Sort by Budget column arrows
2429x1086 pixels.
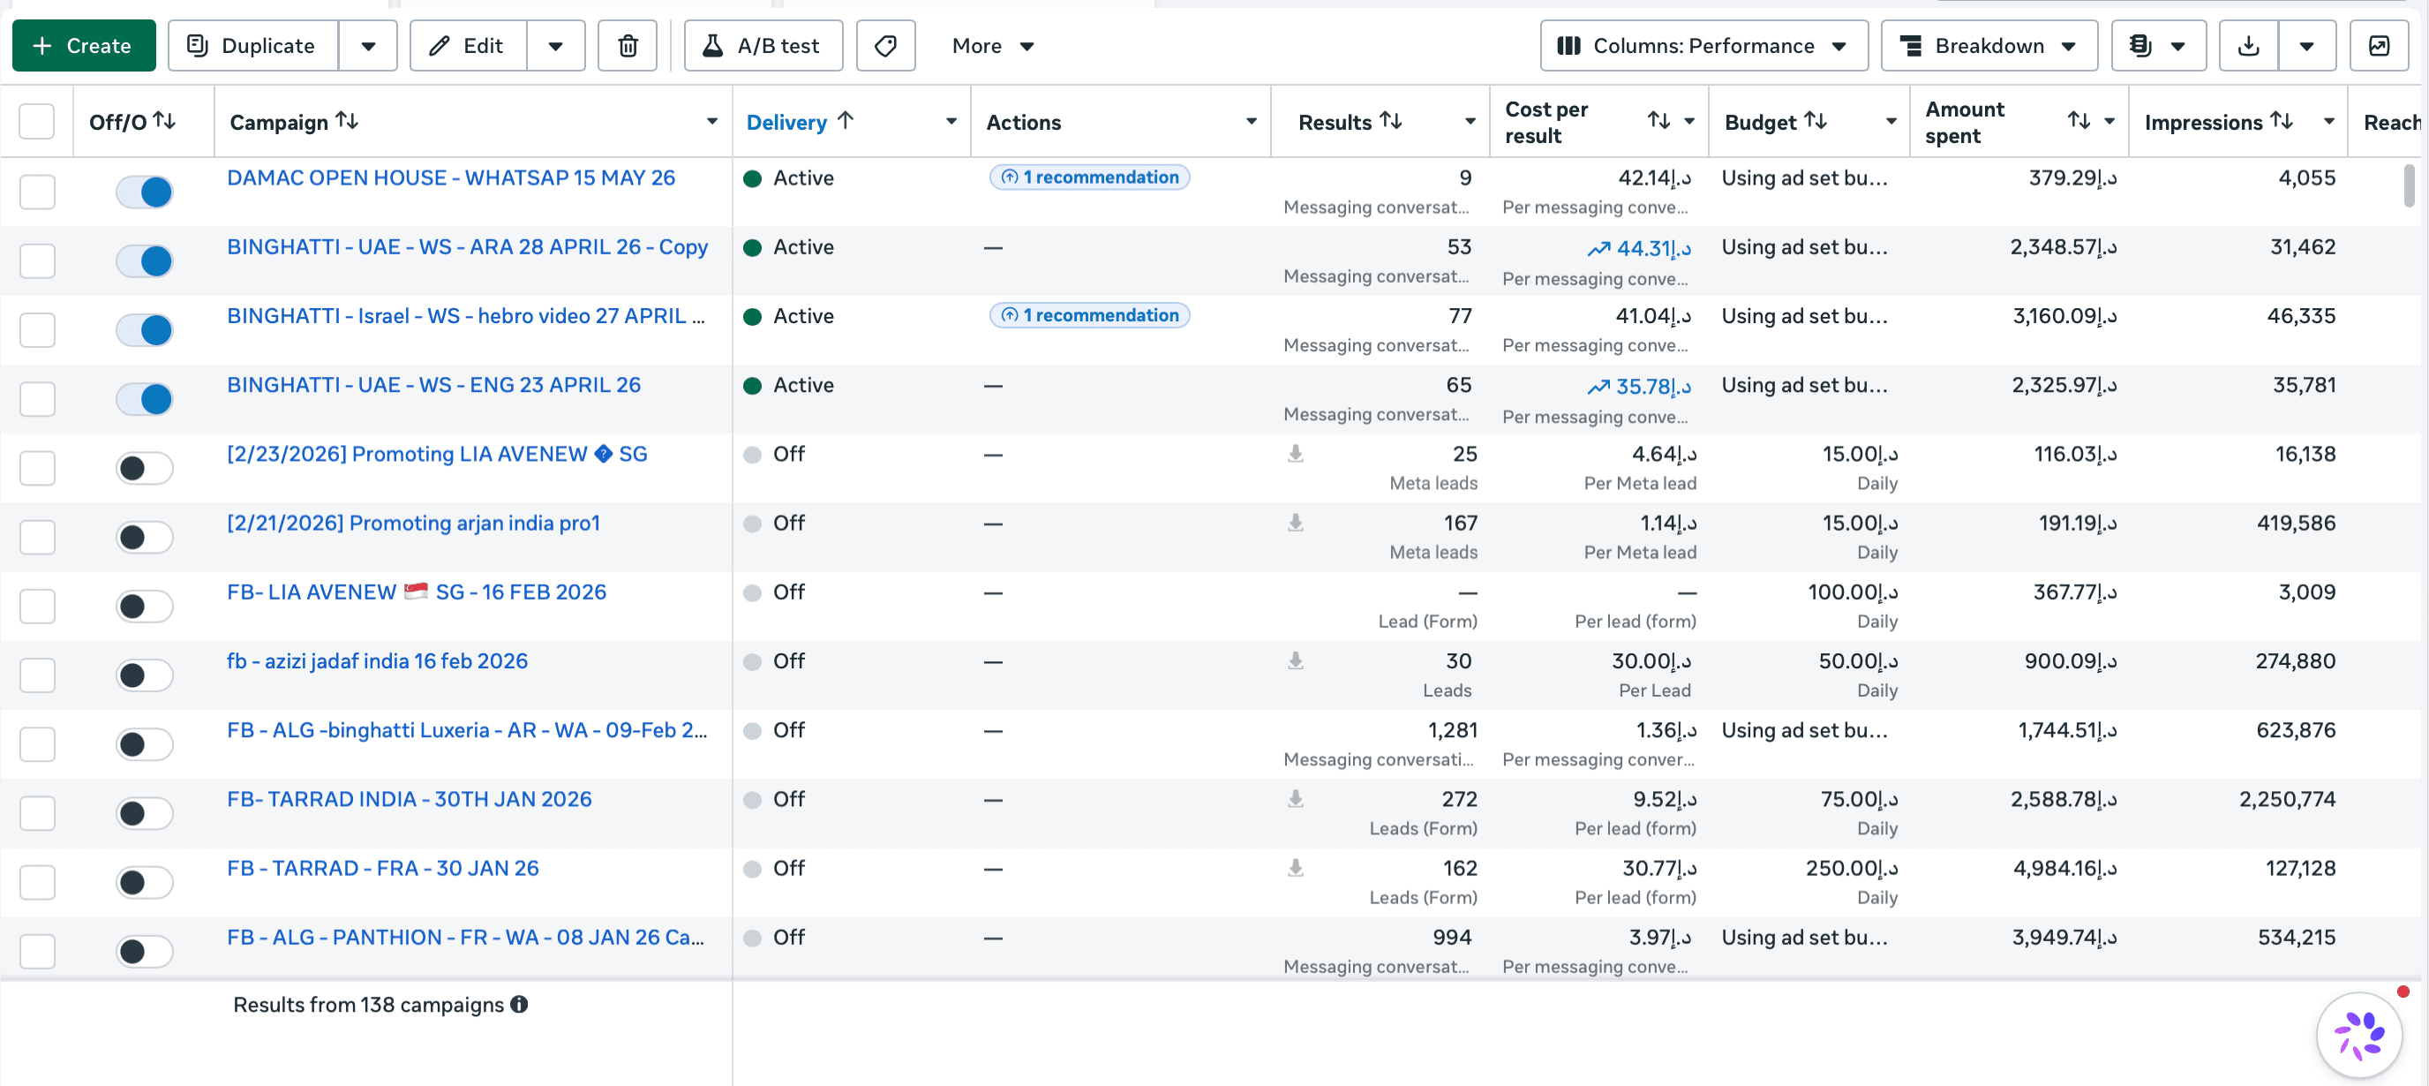click(x=1816, y=121)
